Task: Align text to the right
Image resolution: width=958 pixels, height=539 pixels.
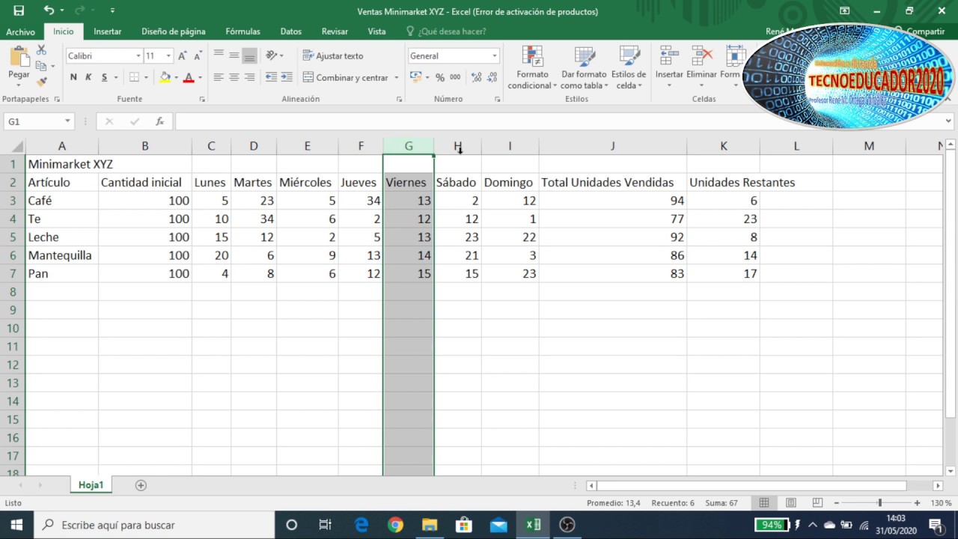Action: tap(249, 77)
